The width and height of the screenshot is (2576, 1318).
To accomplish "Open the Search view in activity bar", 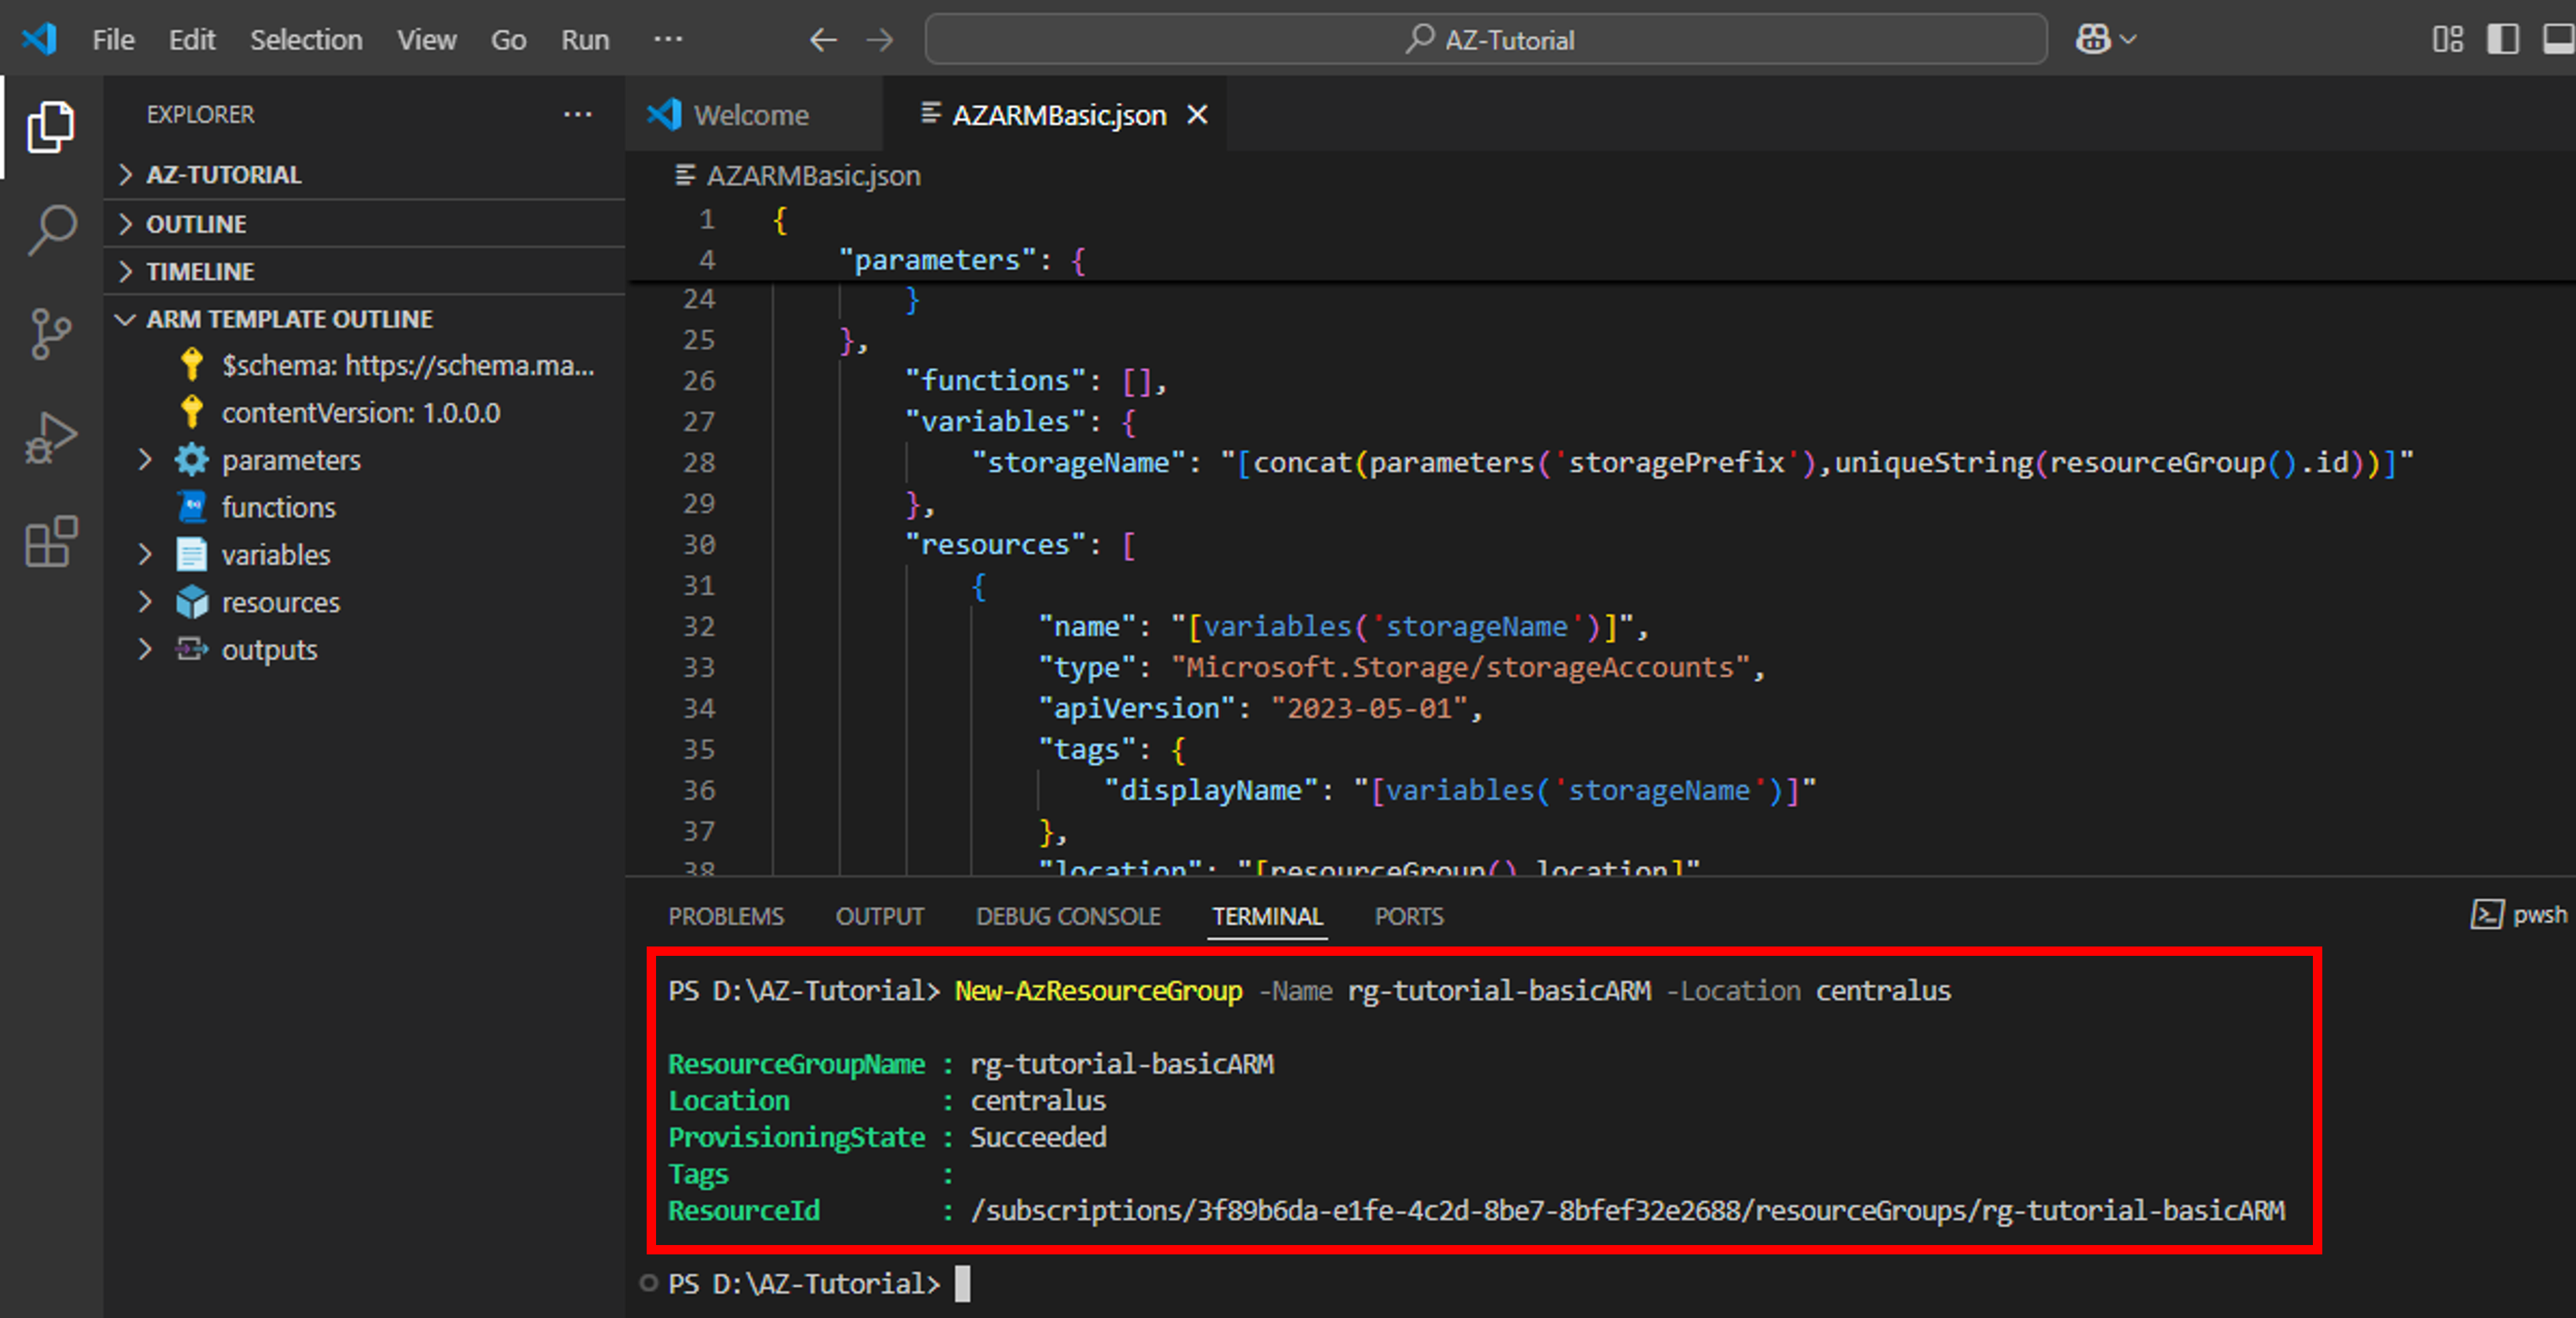I will [x=50, y=230].
